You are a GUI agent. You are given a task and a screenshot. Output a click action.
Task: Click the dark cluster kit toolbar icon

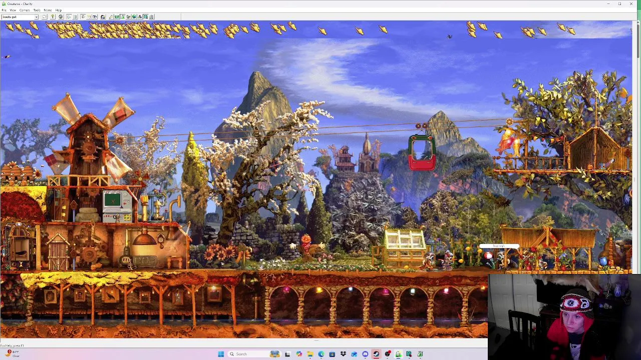tap(140, 17)
